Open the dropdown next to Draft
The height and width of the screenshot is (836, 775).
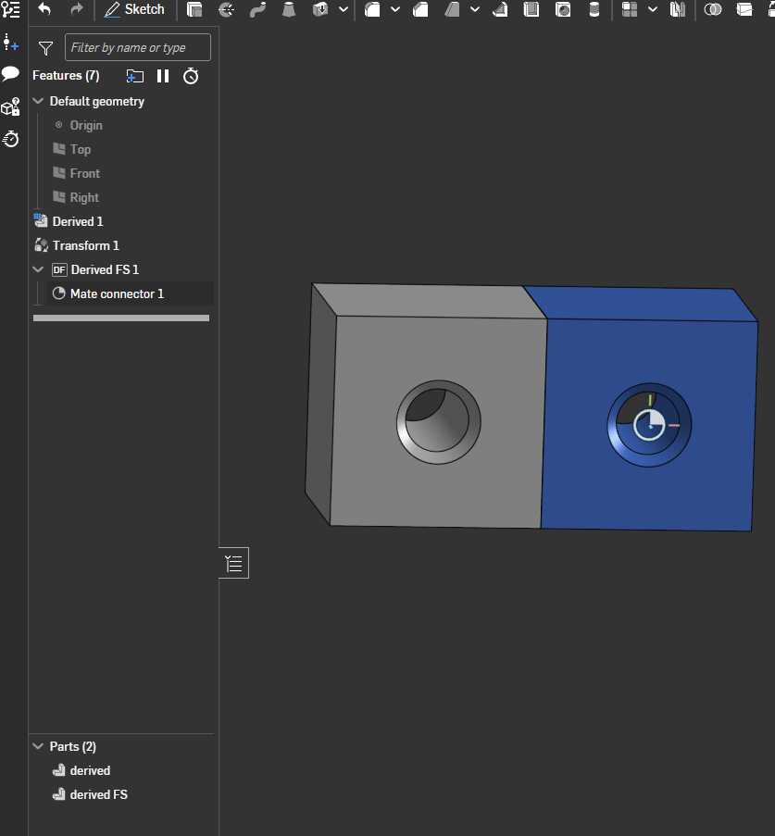(x=475, y=9)
